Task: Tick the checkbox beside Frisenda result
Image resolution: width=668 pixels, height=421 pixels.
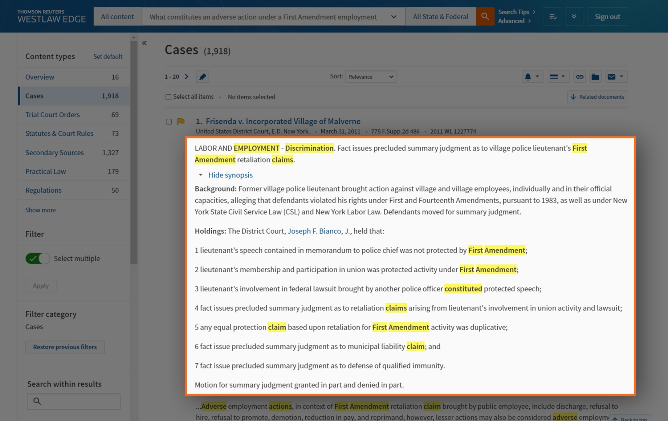Action: point(169,122)
